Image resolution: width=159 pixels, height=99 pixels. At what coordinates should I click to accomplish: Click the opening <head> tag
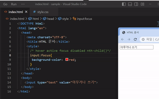[26, 33]
